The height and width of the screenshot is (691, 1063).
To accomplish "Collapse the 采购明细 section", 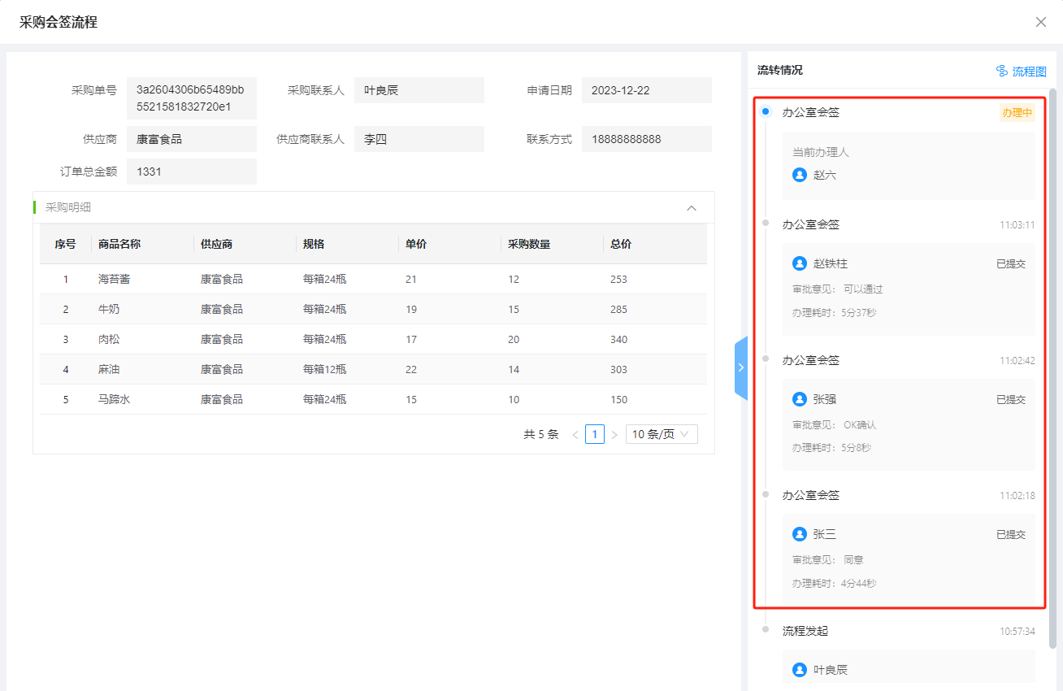I will point(692,208).
